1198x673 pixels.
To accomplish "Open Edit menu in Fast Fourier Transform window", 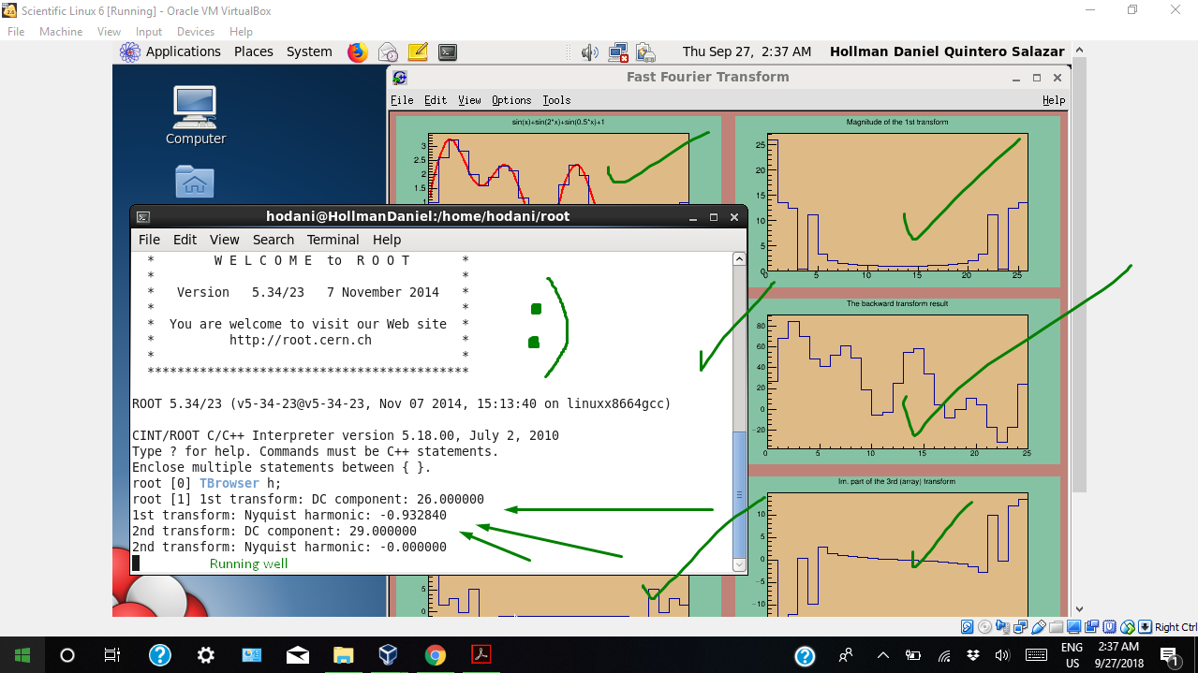I will (x=436, y=100).
